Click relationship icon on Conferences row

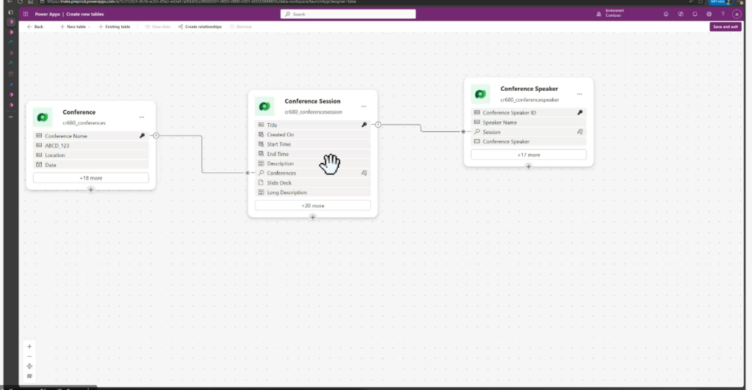(364, 173)
